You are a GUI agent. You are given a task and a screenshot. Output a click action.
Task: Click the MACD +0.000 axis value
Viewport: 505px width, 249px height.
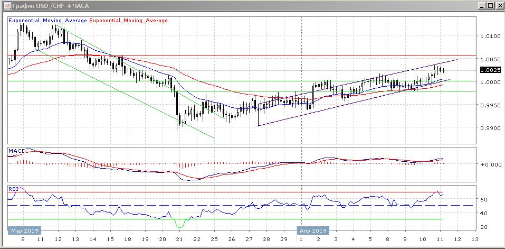491,164
